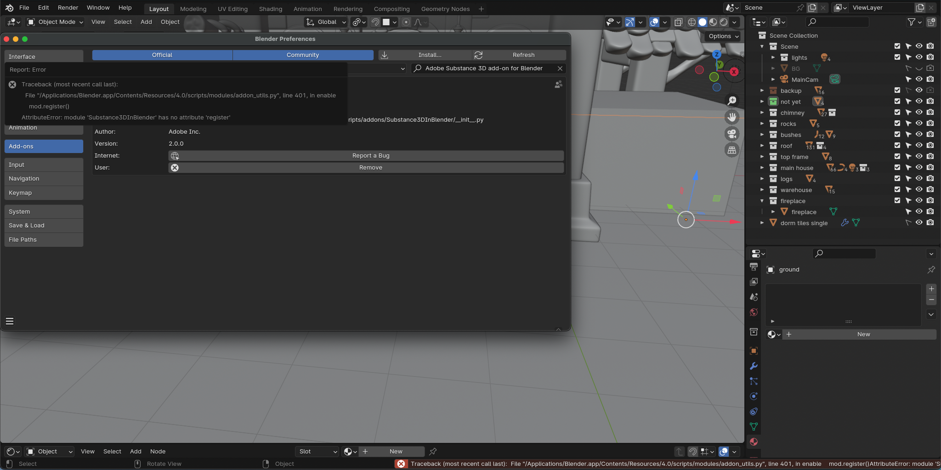Open the View Layer properties tab
Image resolution: width=941 pixels, height=470 pixels.
[754, 282]
